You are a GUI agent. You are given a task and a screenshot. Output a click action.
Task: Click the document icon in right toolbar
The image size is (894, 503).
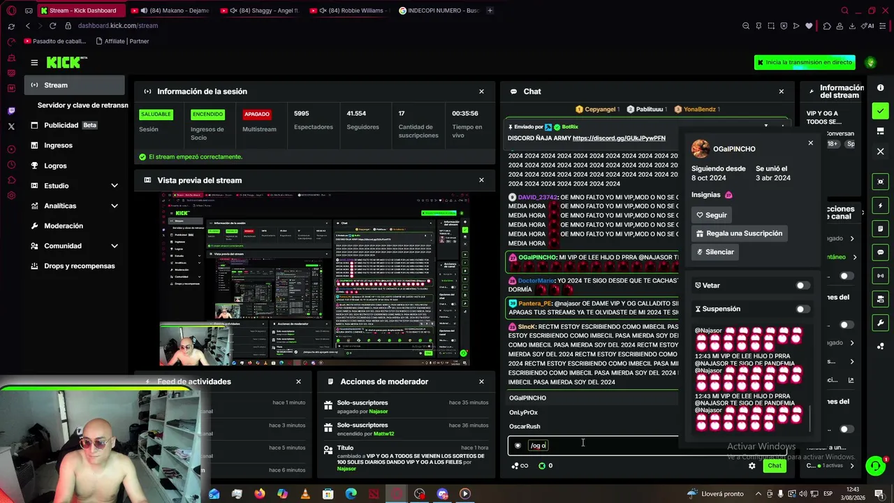(880, 228)
